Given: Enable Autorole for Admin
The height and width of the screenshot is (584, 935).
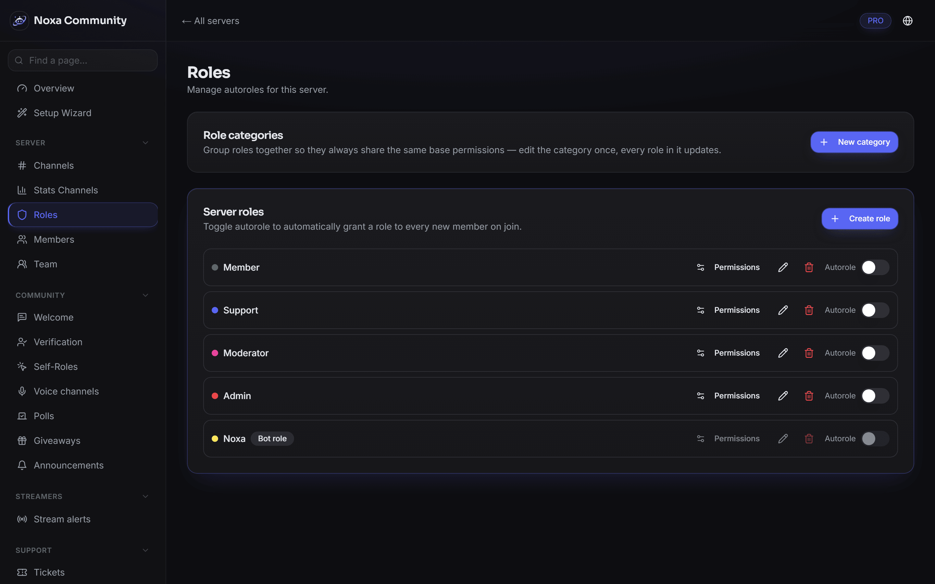Looking at the screenshot, I should tap(875, 396).
